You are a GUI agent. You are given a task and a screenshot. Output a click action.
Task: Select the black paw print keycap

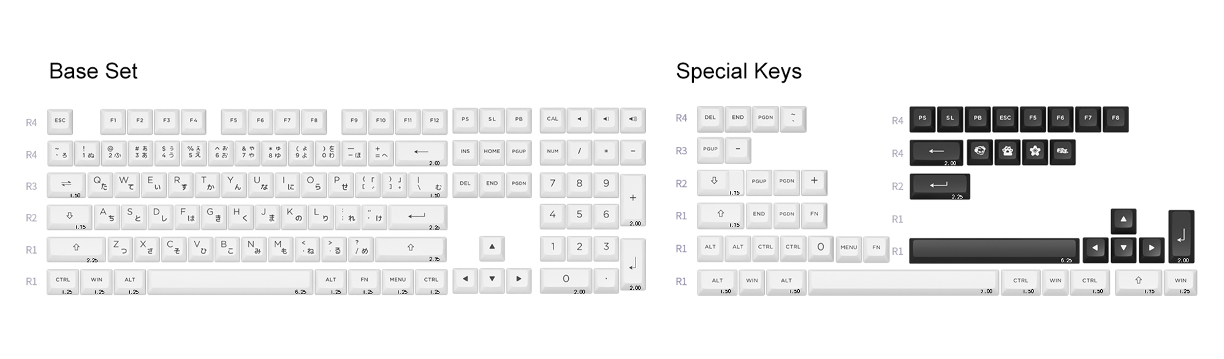tap(1007, 151)
